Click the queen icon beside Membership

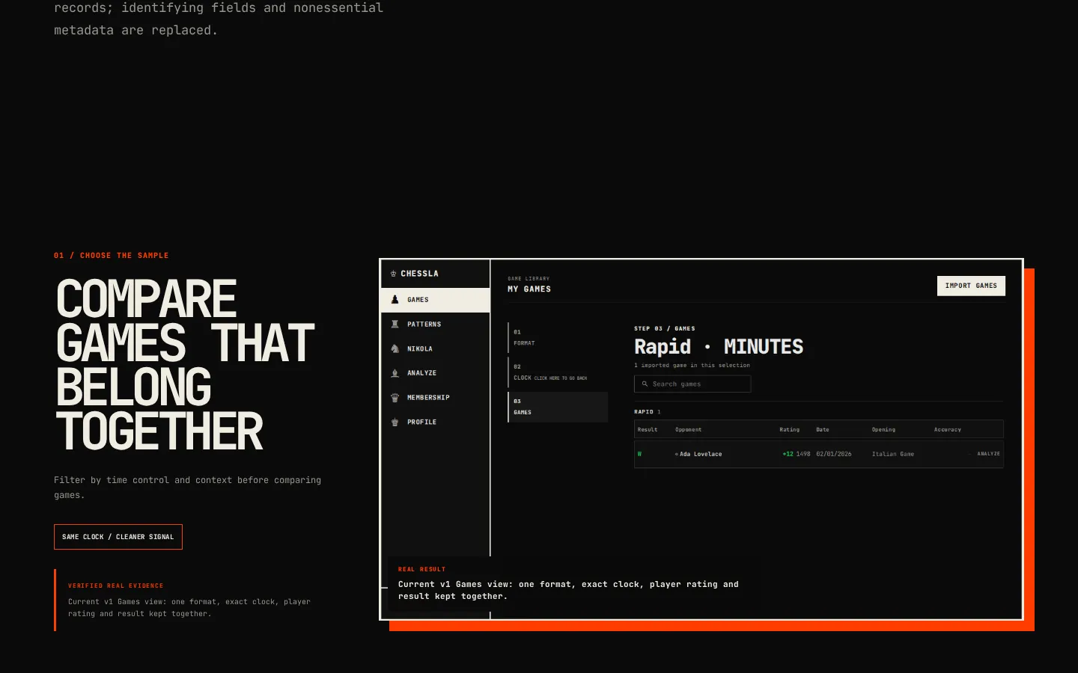(x=395, y=398)
